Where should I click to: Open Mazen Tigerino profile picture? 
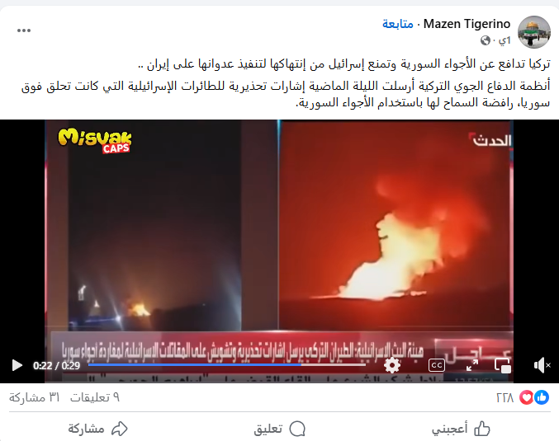coord(533,32)
